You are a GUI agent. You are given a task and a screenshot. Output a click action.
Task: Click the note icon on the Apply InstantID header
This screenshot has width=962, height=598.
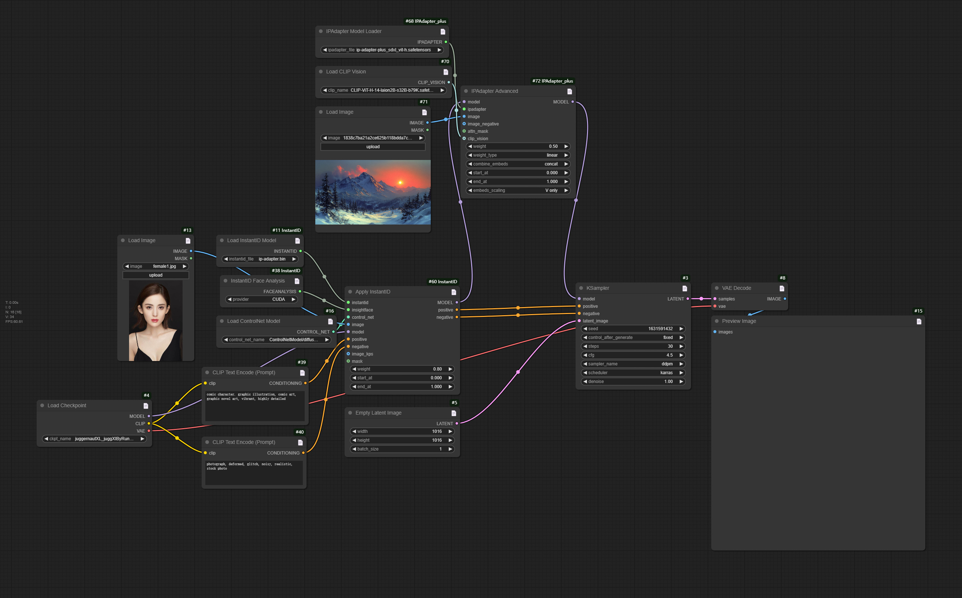(x=454, y=292)
